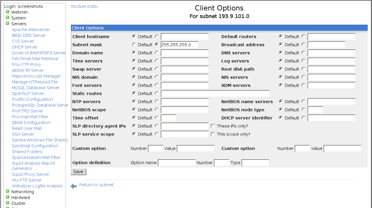
Task: Select Default radio for Client hostname
Action: (x=134, y=36)
